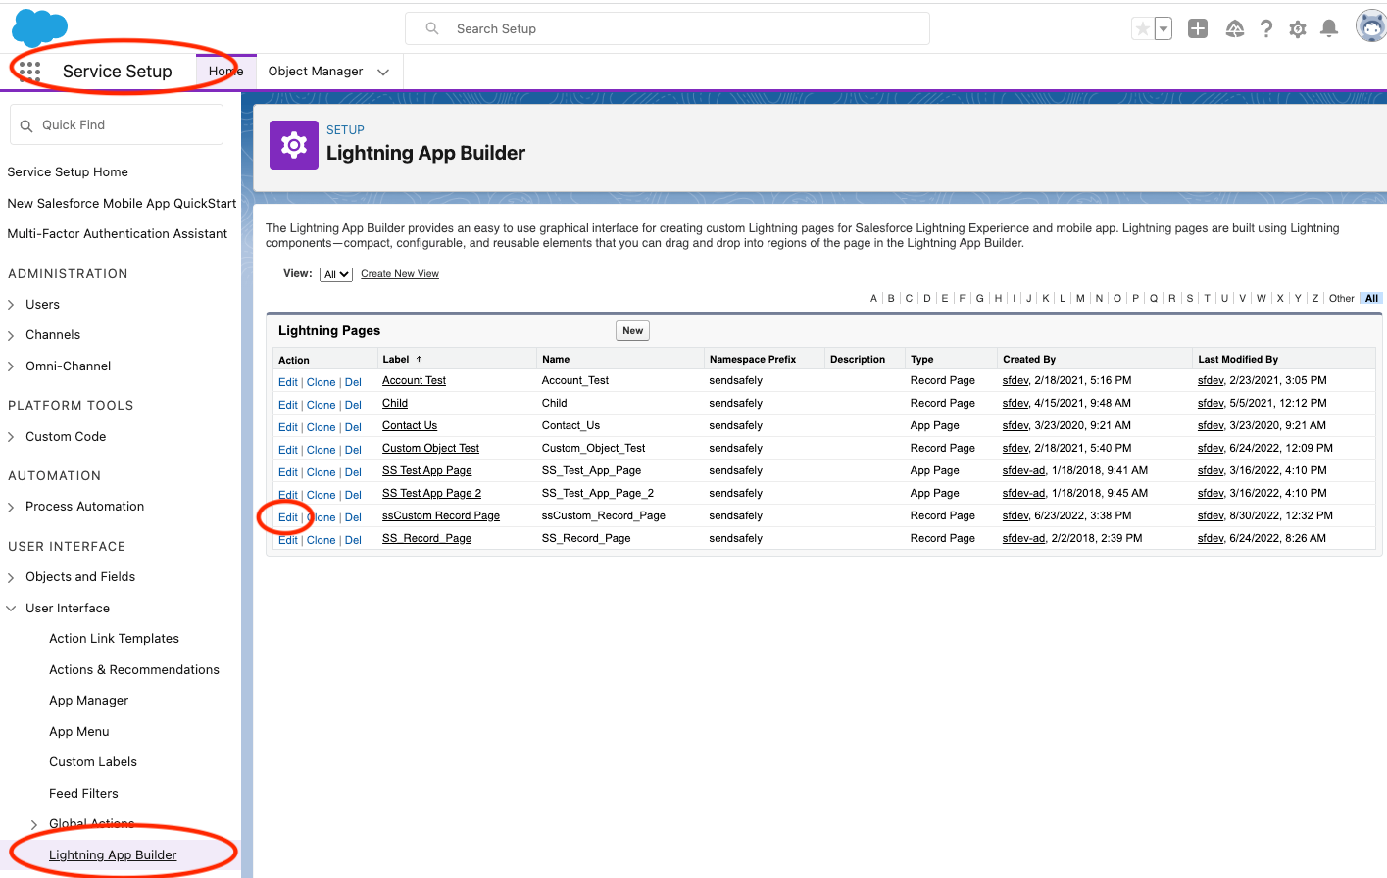Show All pages in the alphabet filter

(x=1371, y=299)
